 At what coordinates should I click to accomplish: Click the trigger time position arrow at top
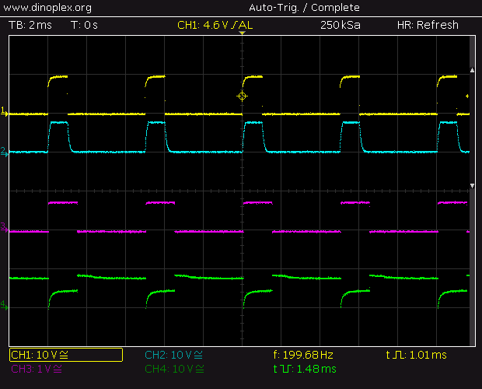click(x=242, y=33)
